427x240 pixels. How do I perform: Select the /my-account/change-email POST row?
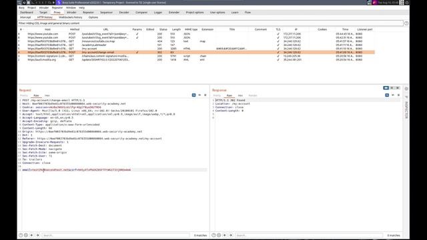[x=196, y=52]
